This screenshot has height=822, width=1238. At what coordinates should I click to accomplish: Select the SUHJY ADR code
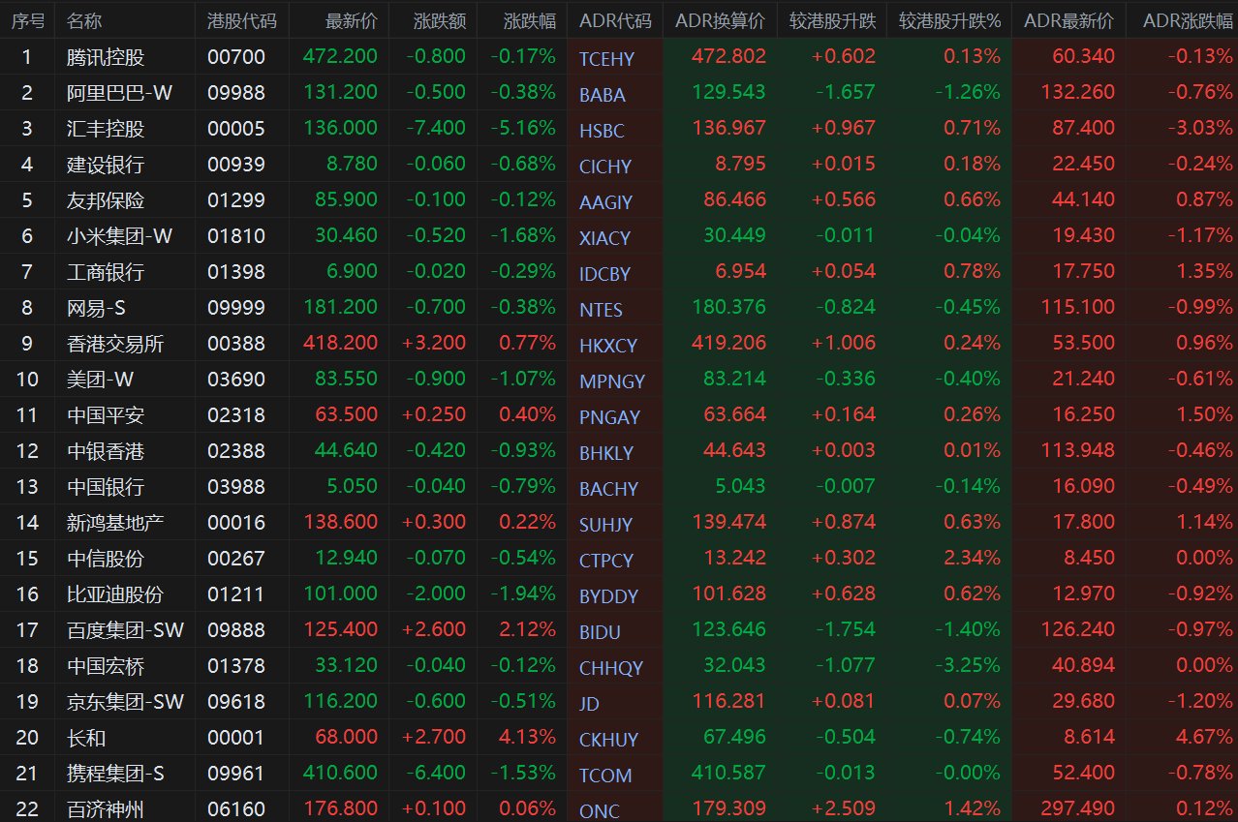605,525
